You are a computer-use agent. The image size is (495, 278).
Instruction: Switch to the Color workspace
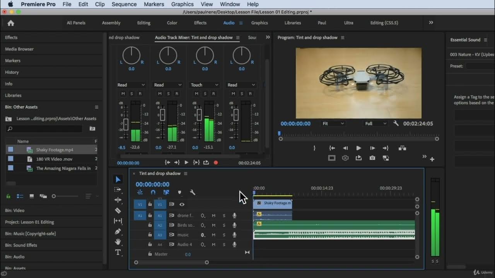[x=172, y=23]
